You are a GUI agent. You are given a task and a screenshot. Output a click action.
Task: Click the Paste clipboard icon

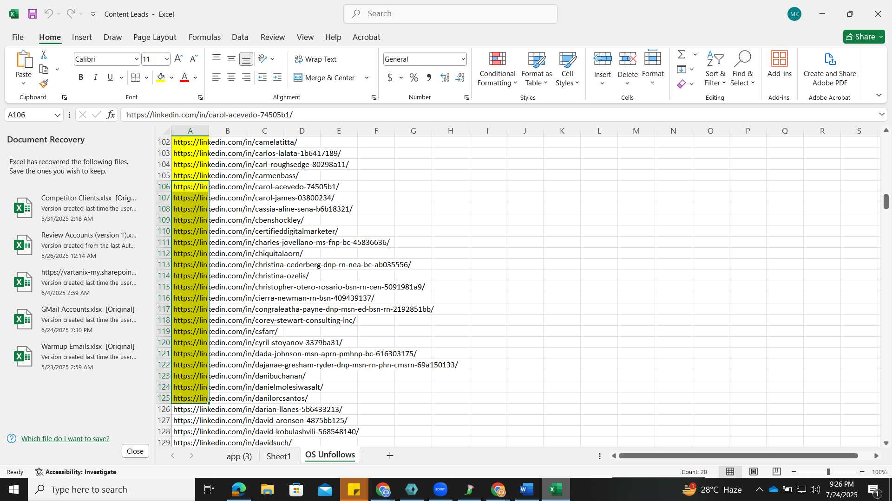point(24,60)
